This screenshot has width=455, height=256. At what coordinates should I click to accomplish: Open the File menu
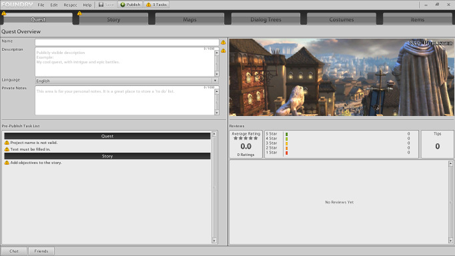[41, 5]
